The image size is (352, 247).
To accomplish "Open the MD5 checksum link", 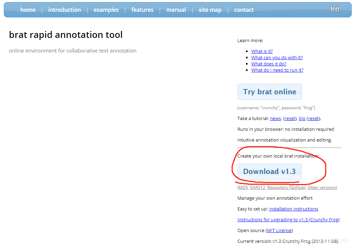I will click(x=243, y=188).
